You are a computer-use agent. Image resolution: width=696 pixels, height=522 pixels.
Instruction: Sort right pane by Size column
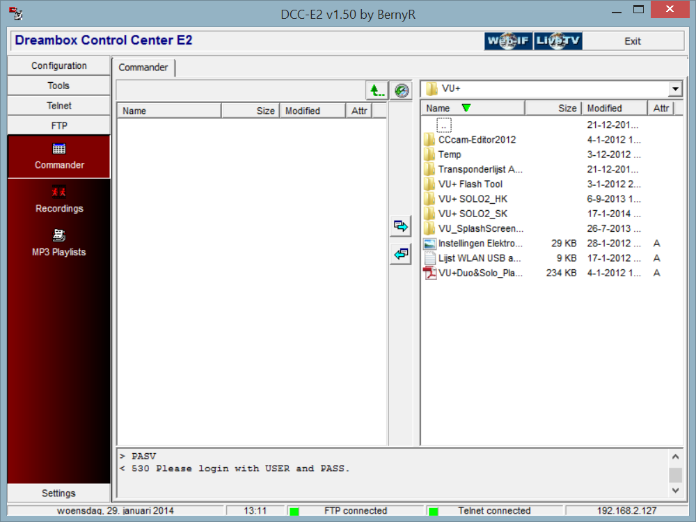553,109
